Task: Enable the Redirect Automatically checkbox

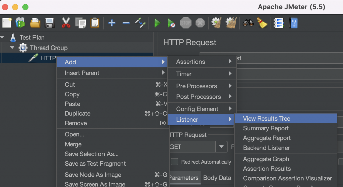Action: click(x=175, y=162)
